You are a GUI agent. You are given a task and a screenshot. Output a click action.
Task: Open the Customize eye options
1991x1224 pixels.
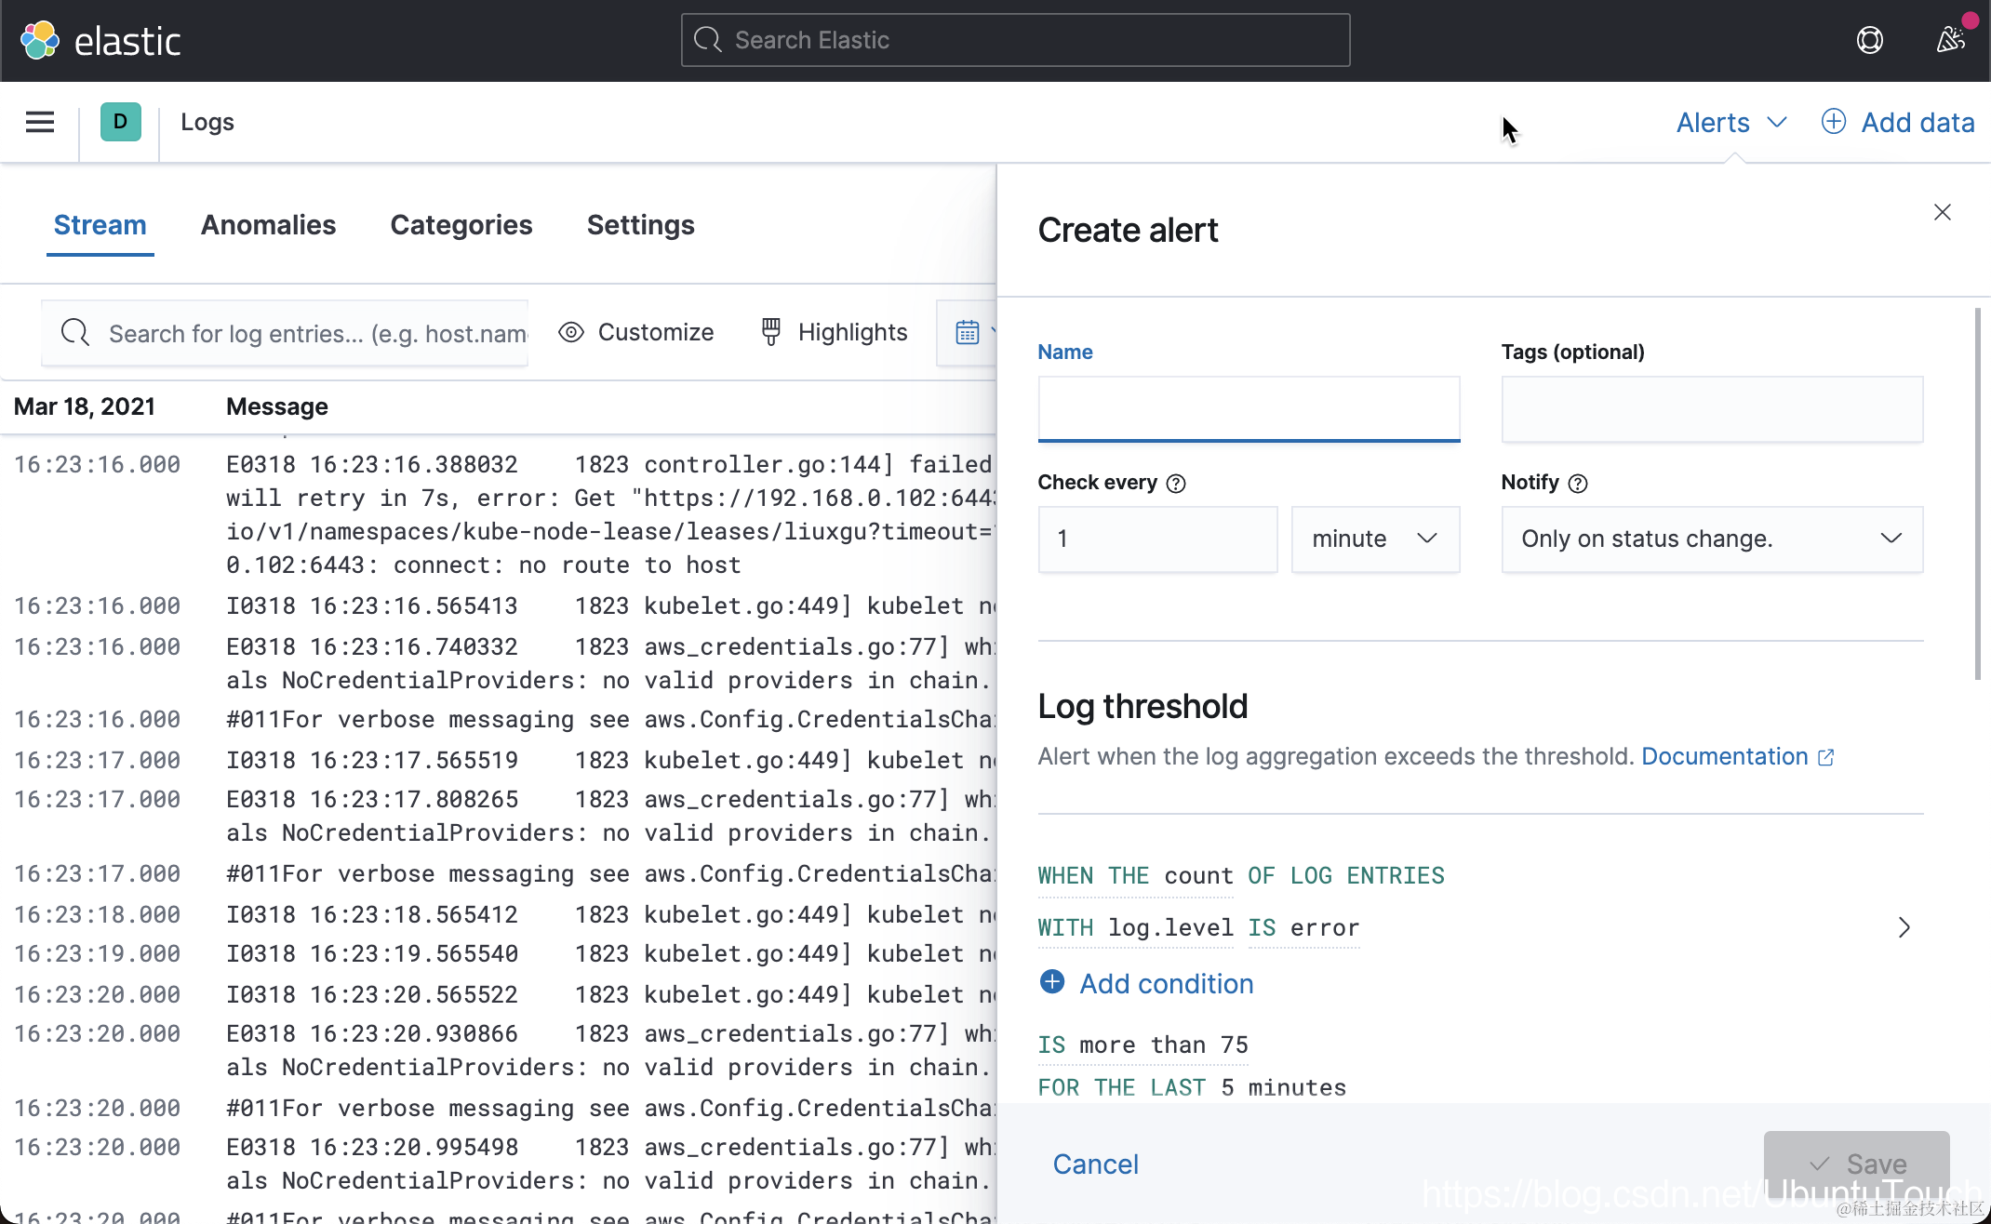(x=636, y=332)
